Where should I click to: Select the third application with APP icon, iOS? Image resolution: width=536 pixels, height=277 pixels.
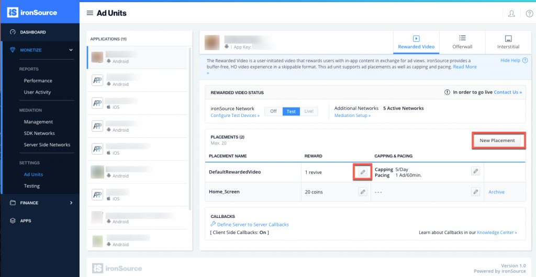coord(137,103)
